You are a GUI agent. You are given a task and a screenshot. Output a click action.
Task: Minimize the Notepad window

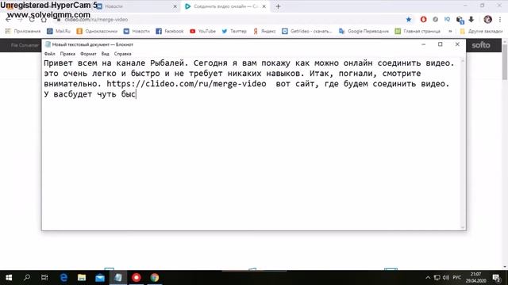point(423,44)
